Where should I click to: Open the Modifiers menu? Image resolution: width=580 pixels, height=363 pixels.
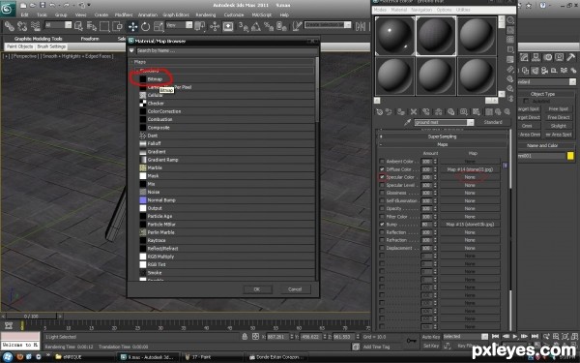(x=124, y=15)
